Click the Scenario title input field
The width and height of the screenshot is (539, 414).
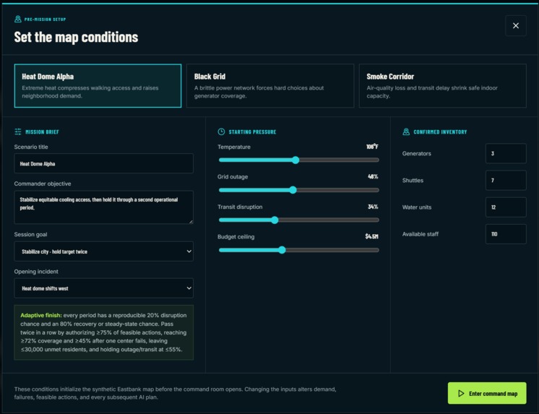(x=103, y=163)
